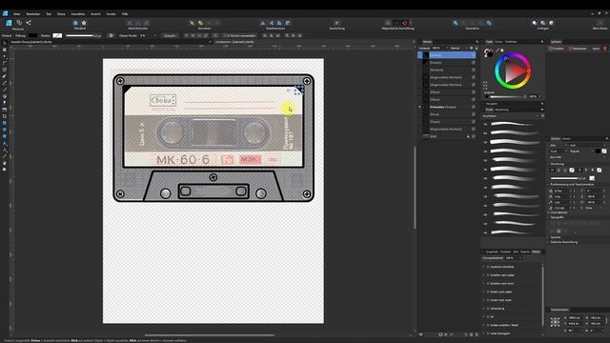Viewport: 610px width, 343px height.
Task: Select the Zoom tool at bottom of left toolbar
Action: 4,170
